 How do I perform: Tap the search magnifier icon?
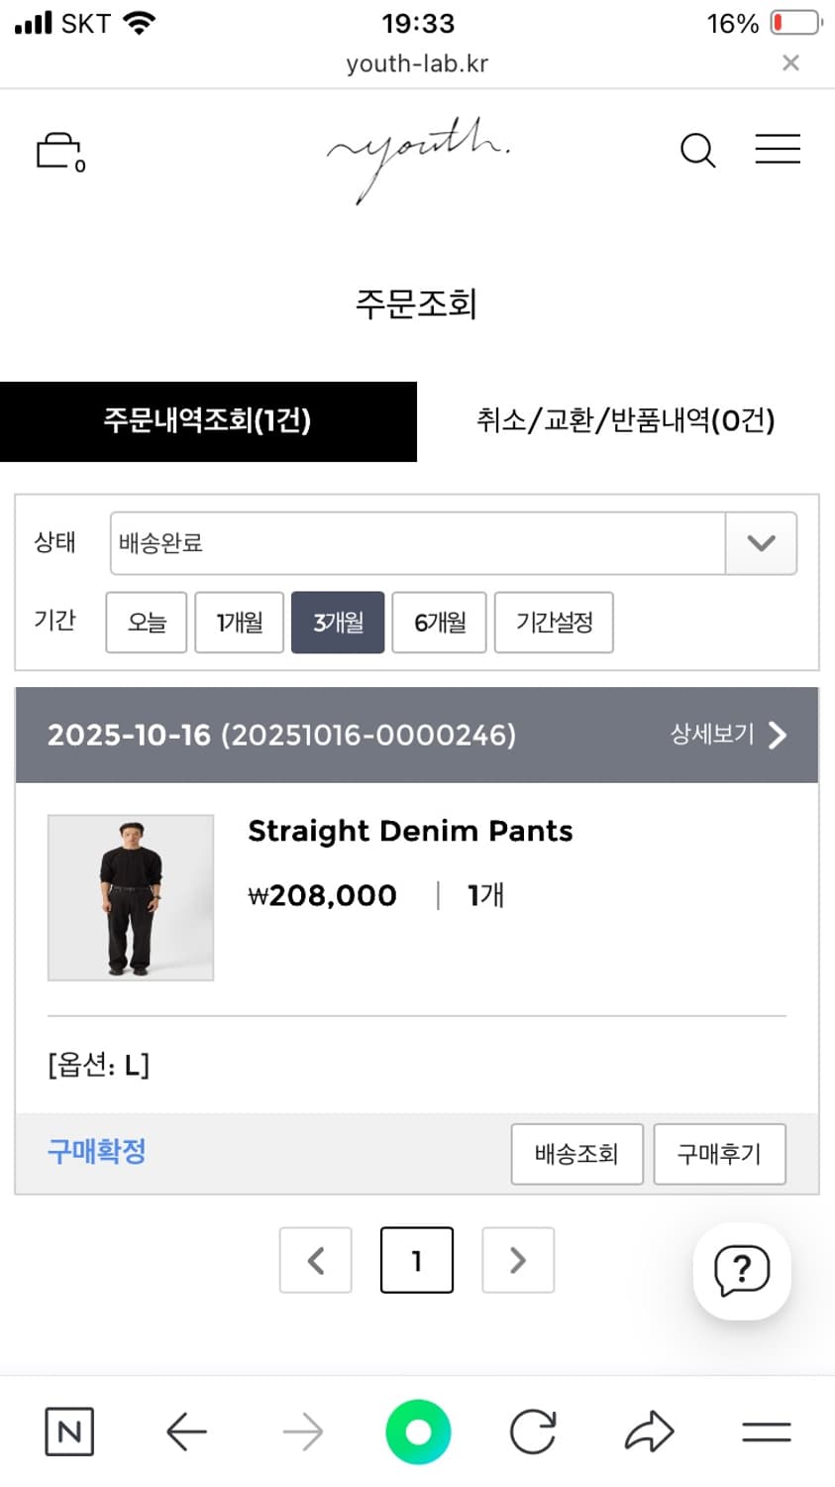pos(697,151)
